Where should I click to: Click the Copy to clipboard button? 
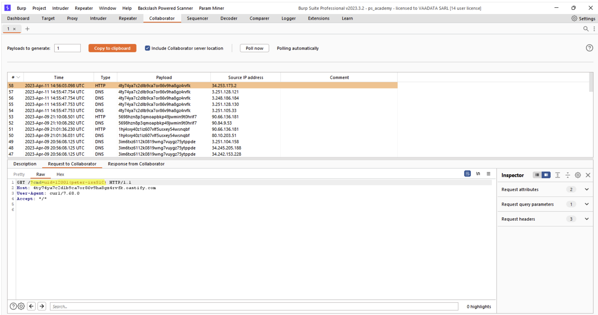coord(112,48)
